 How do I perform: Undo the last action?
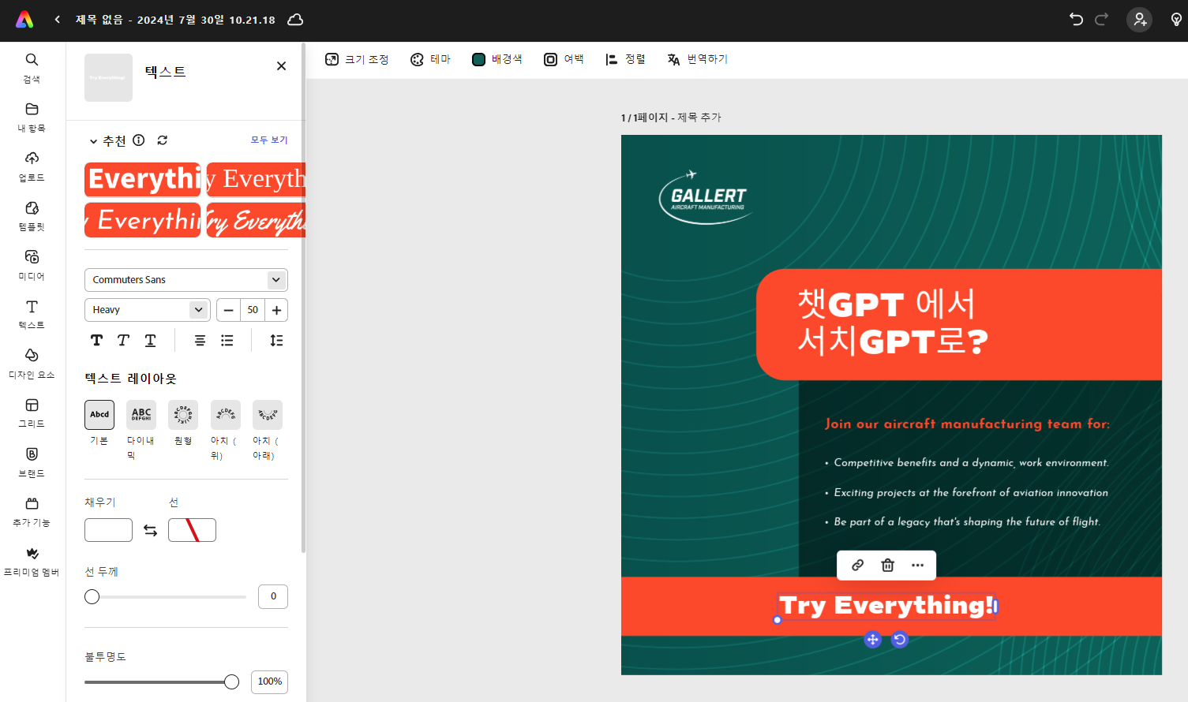(x=1076, y=19)
